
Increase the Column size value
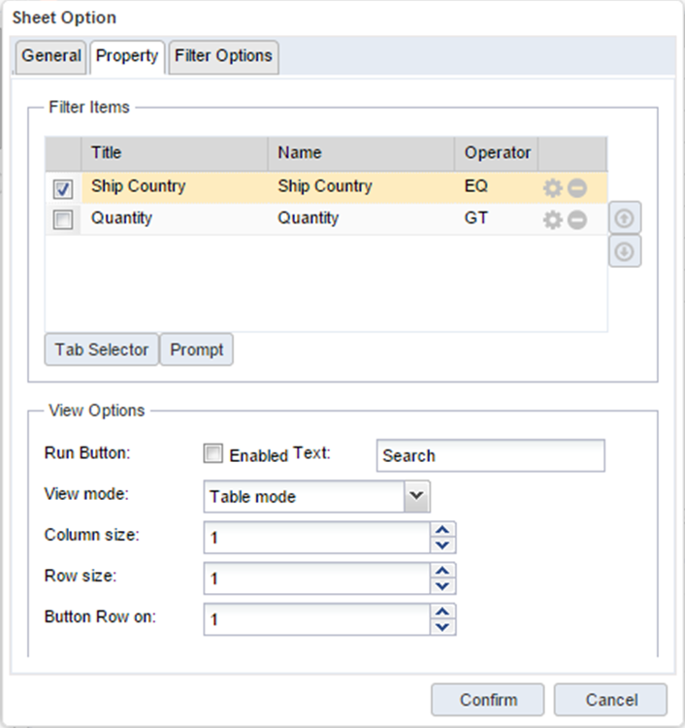(x=442, y=530)
